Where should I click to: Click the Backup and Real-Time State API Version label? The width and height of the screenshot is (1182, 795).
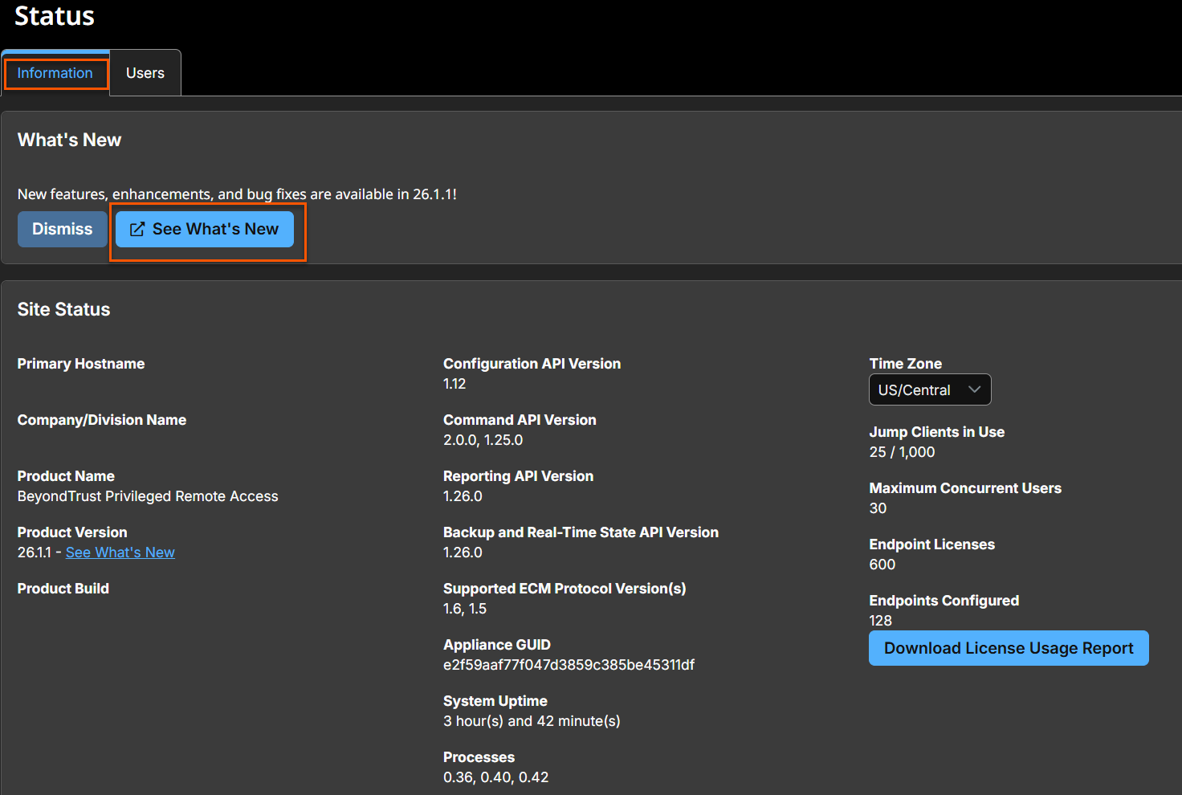tap(581, 532)
